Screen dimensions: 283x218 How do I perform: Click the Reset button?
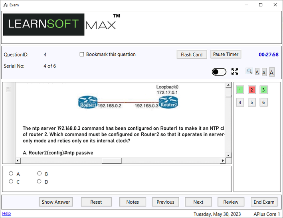click(x=96, y=202)
